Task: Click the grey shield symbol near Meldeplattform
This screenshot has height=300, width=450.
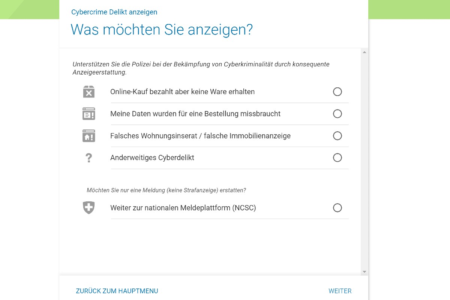Action: (x=88, y=207)
